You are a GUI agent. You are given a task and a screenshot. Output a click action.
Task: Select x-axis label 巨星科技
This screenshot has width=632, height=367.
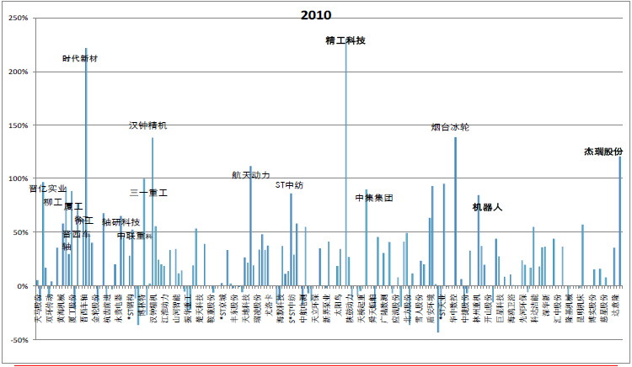pyautogui.click(x=501, y=309)
